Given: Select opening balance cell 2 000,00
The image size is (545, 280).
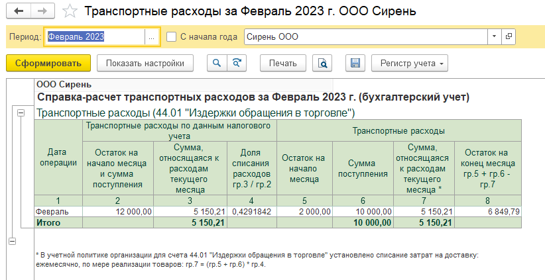Looking at the screenshot, I should pos(304,212).
